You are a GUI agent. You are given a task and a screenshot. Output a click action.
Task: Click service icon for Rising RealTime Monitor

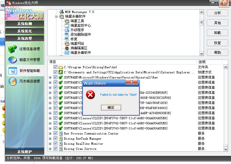pos(61,144)
